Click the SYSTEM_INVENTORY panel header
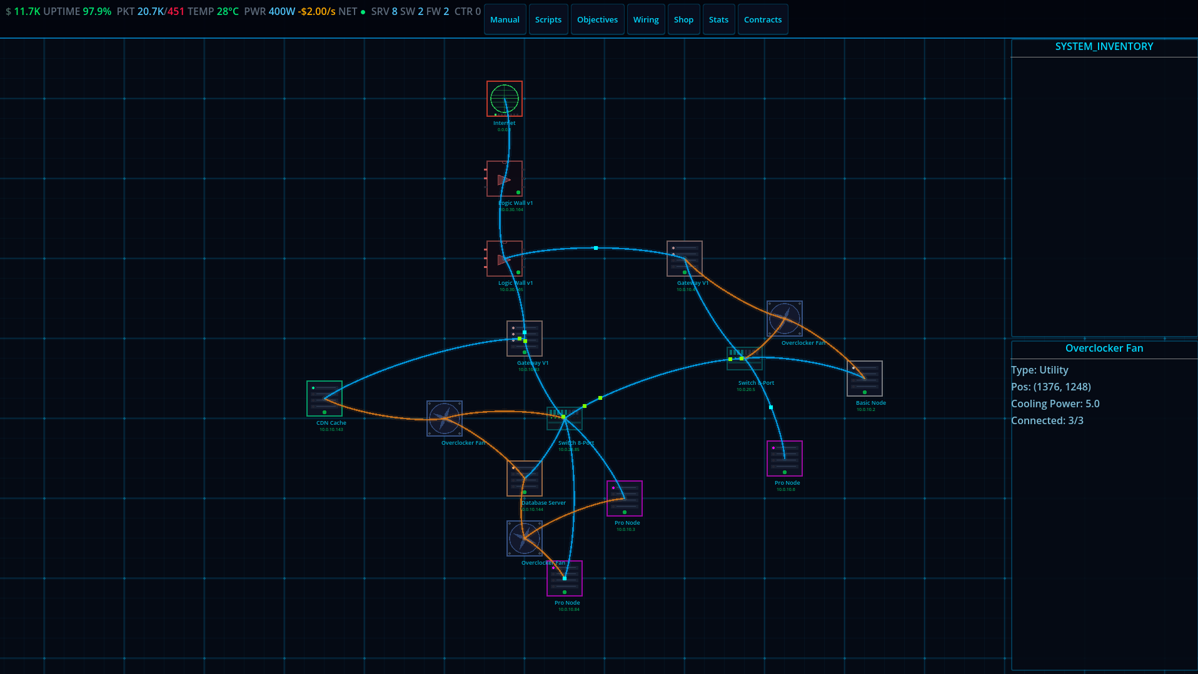 [x=1104, y=47]
